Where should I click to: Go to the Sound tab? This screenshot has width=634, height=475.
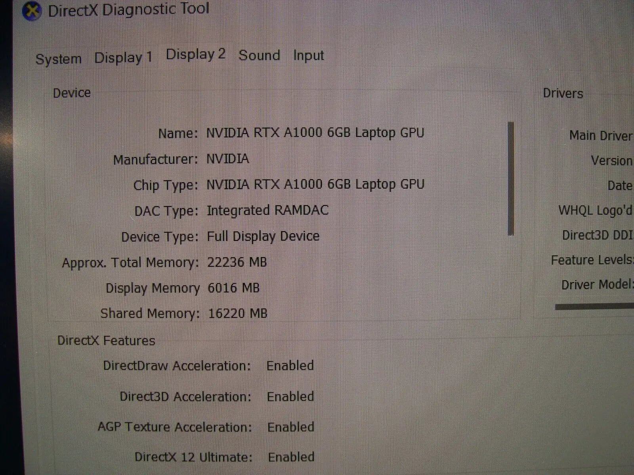(x=260, y=55)
